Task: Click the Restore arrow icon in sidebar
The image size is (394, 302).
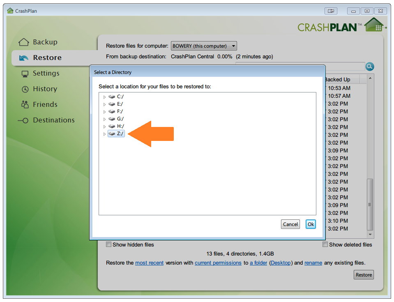Action: click(x=24, y=58)
